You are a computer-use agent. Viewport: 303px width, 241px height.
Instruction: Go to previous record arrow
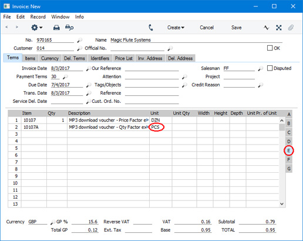tap(6, 27)
